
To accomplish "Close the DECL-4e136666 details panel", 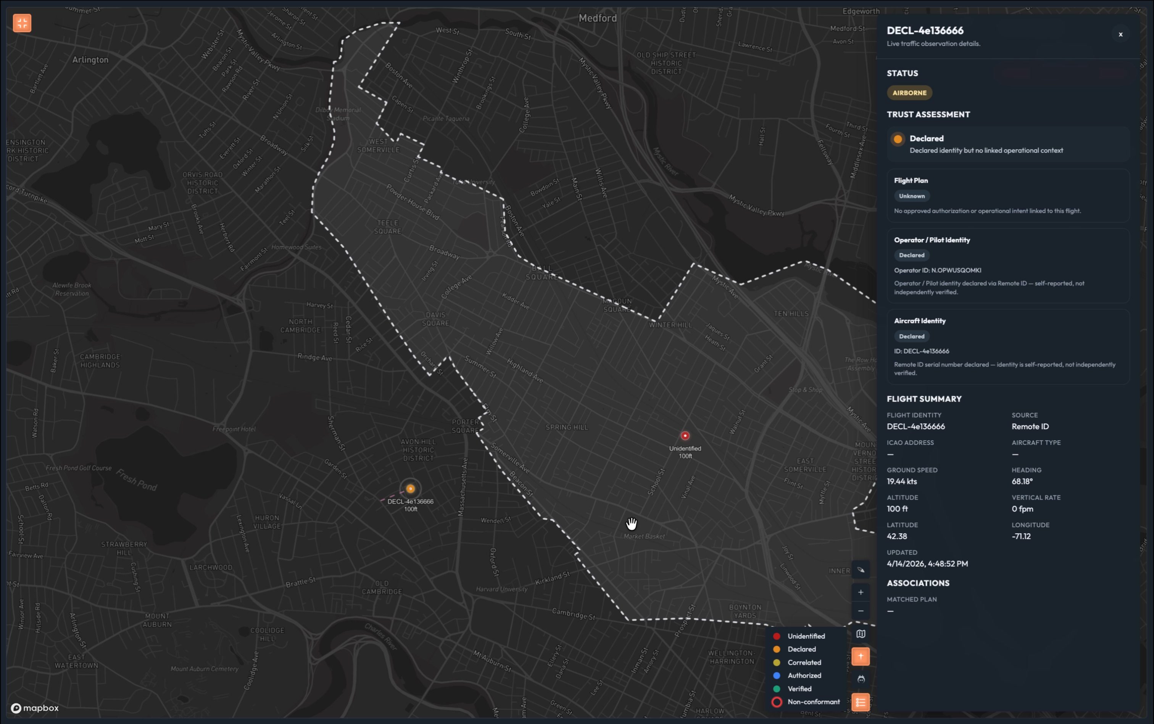I will [1120, 34].
